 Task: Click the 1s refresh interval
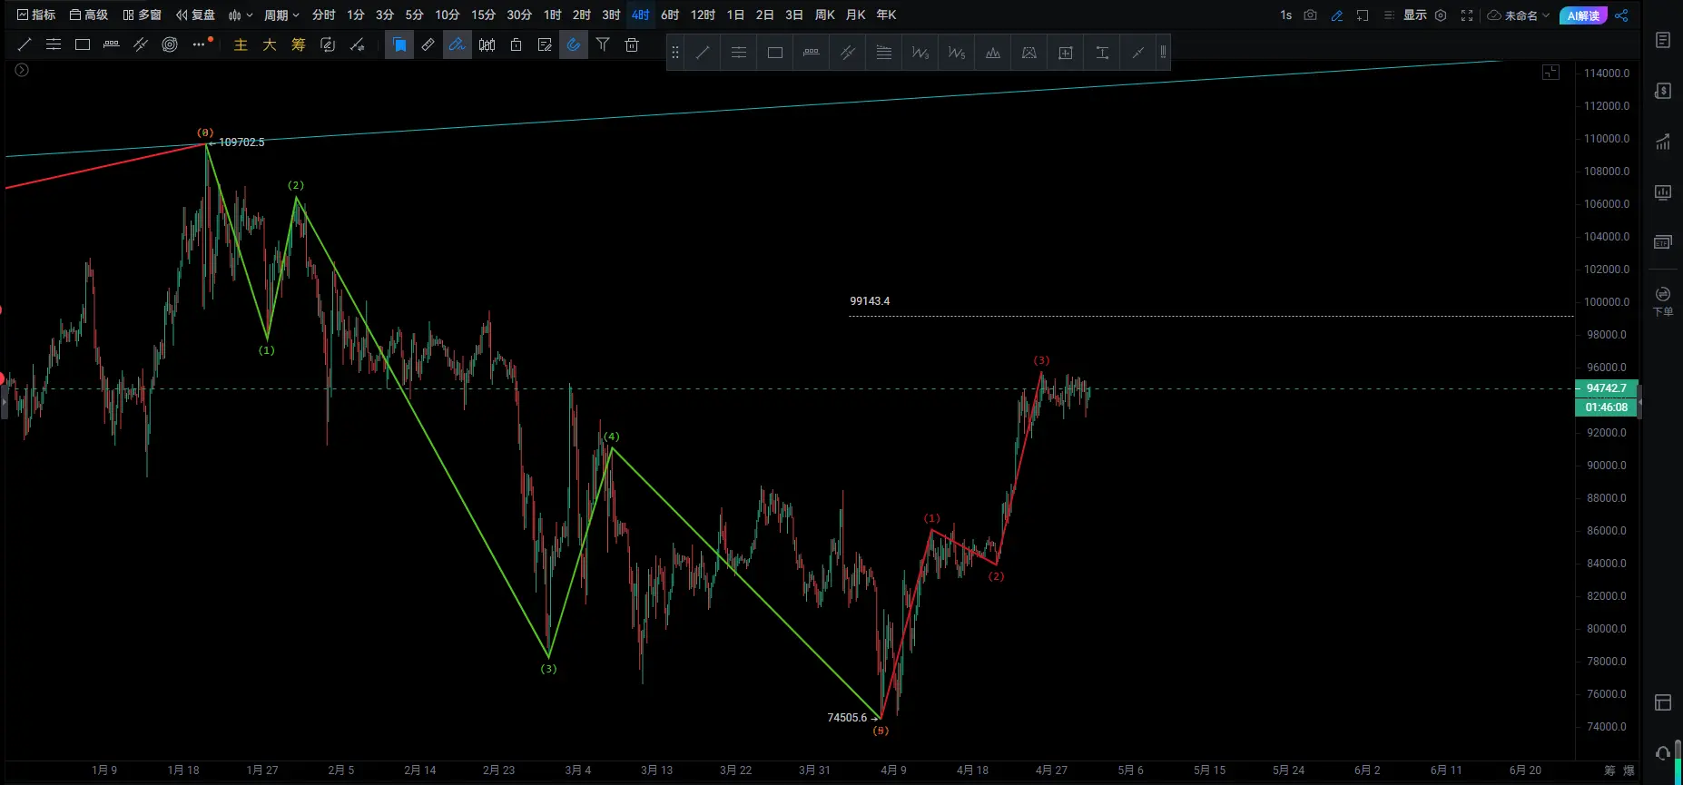tap(1285, 15)
